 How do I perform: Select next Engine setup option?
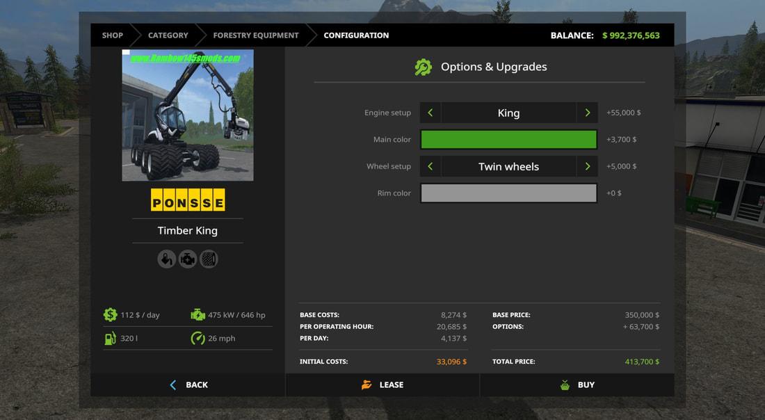(587, 113)
